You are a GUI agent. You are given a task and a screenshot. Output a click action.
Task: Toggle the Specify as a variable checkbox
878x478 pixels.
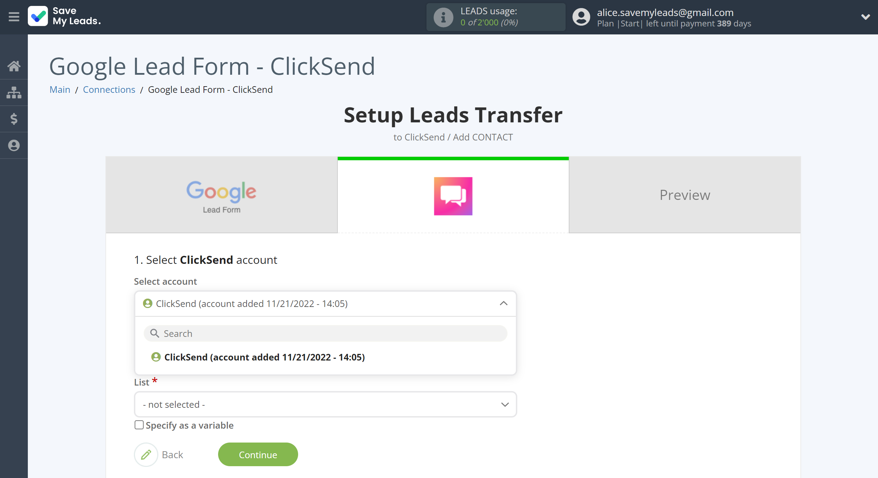click(138, 425)
